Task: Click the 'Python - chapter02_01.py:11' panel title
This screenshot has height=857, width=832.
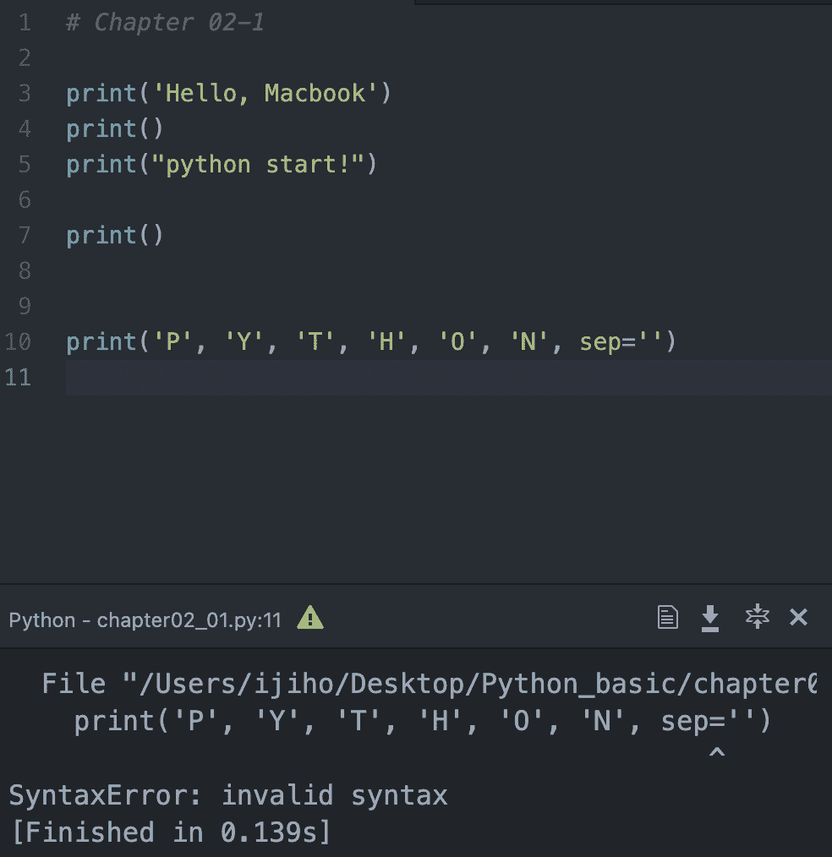Action: (145, 620)
